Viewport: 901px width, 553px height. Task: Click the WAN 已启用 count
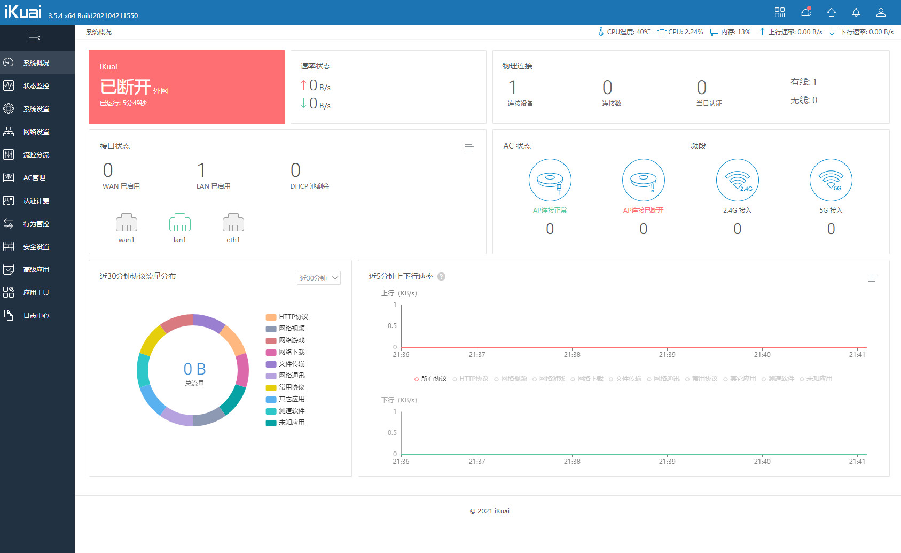click(108, 170)
